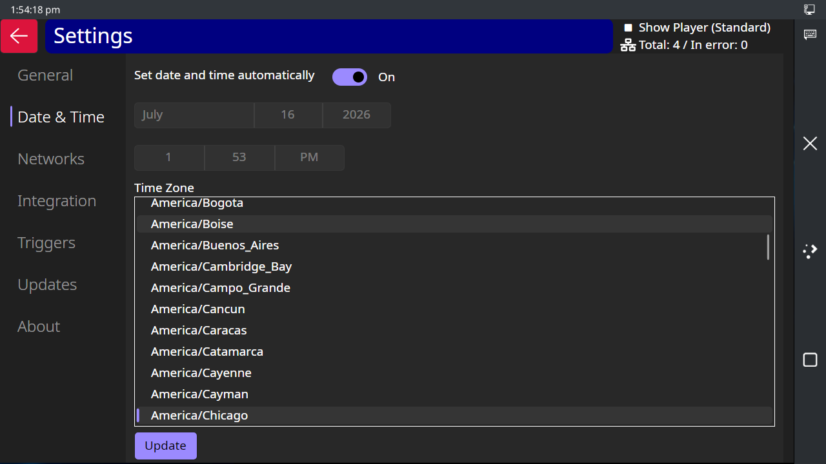This screenshot has width=826, height=464.
Task: Pick America/Caracas time zone
Action: [x=454, y=330]
